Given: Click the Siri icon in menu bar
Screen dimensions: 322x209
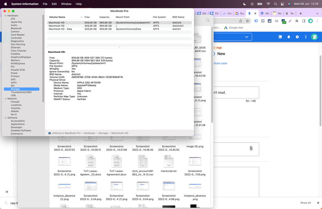Looking at the screenshot, I should click(289, 4).
